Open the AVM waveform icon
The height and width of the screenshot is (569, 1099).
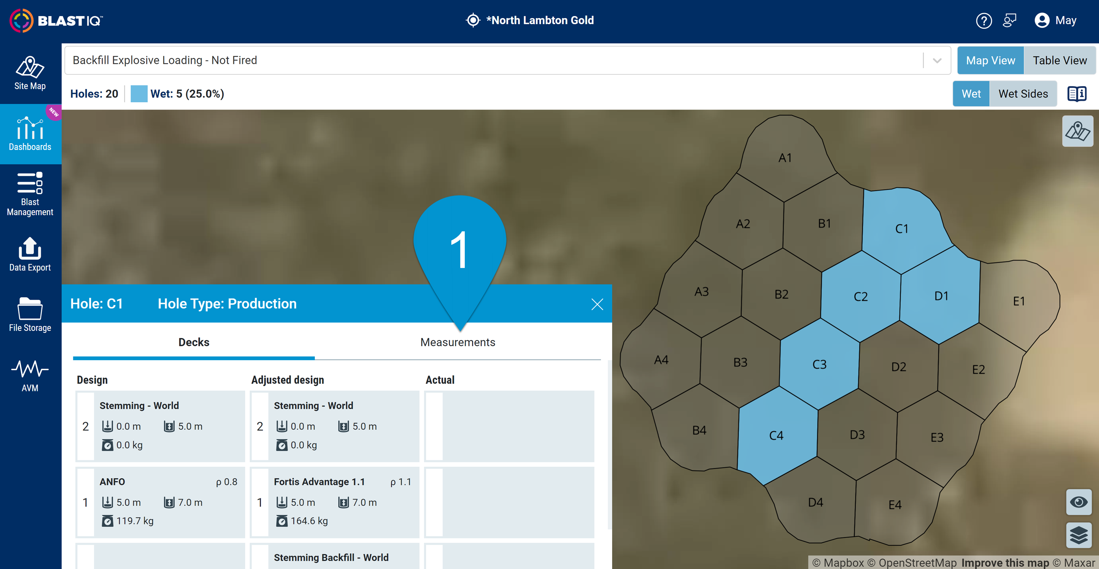point(30,376)
